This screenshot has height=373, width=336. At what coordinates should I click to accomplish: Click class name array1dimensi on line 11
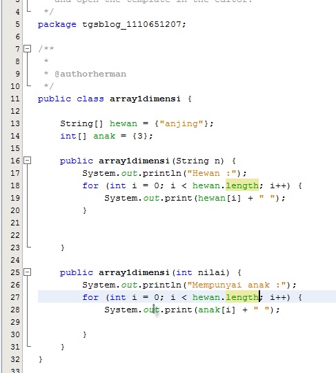point(145,99)
